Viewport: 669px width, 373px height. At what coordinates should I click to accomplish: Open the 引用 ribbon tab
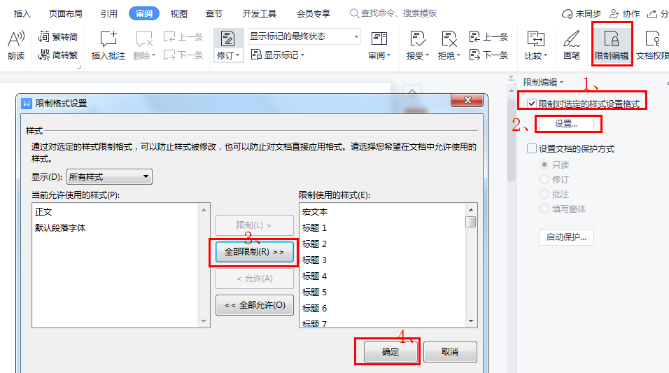point(108,14)
